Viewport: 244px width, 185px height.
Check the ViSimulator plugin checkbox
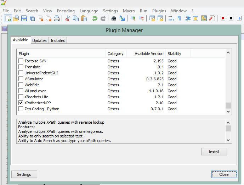click(21, 79)
